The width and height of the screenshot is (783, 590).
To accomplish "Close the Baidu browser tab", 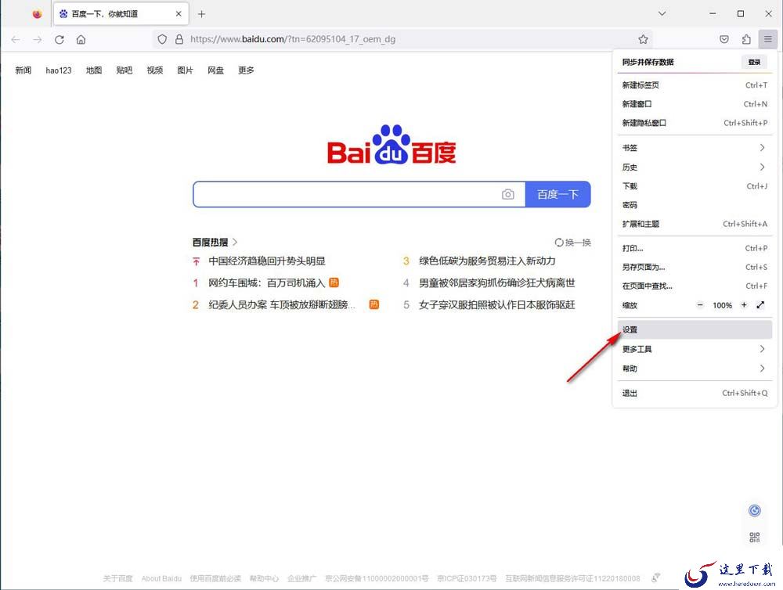I will click(x=179, y=14).
